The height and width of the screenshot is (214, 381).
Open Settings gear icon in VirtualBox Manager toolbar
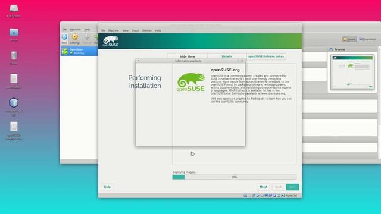[75, 37]
